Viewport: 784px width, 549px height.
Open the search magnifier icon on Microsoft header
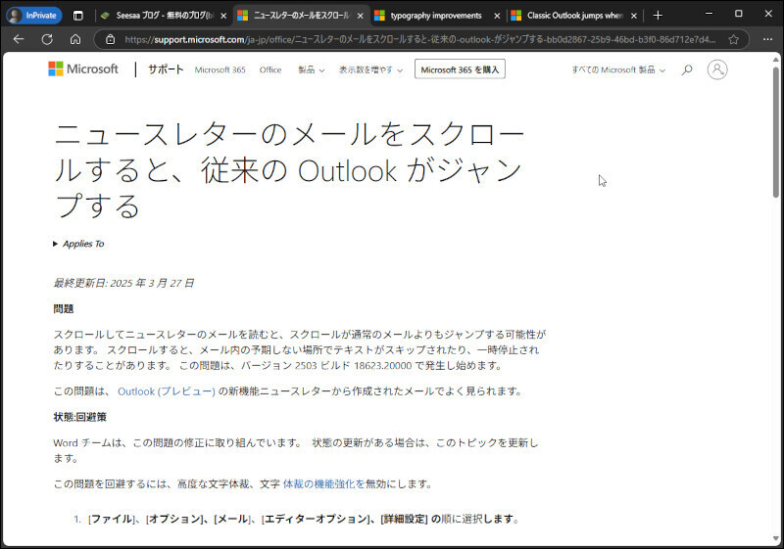click(x=687, y=69)
